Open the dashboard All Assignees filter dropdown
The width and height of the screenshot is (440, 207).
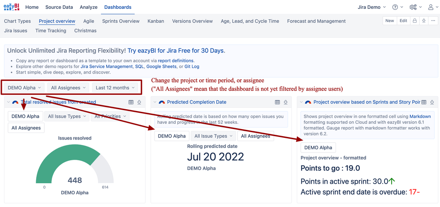pos(68,88)
